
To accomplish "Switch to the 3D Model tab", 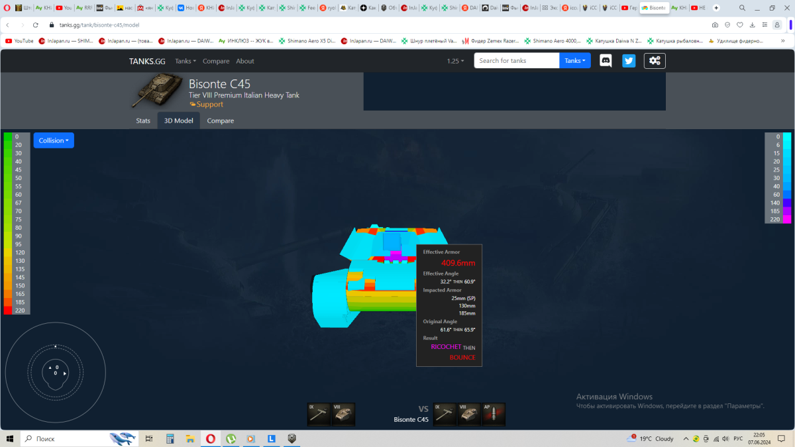I will click(179, 121).
